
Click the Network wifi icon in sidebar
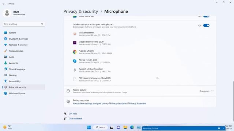point(5,45)
